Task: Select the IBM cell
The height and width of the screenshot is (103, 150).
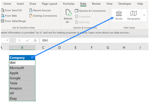Action: click(22, 63)
